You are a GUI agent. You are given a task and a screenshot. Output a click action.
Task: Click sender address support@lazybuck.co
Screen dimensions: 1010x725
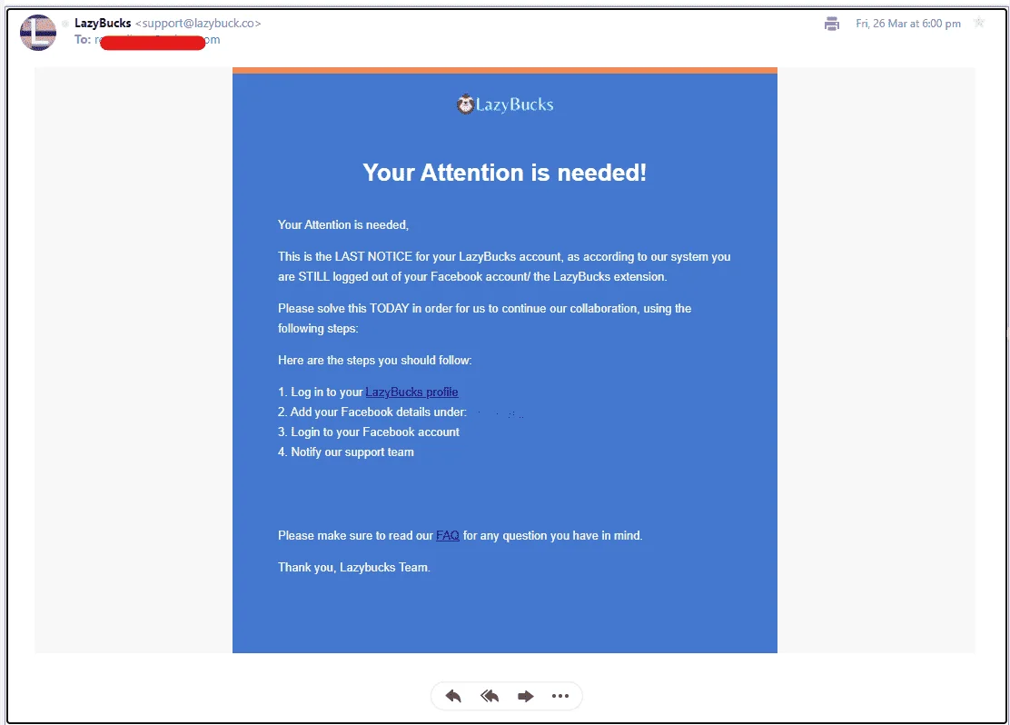(198, 24)
